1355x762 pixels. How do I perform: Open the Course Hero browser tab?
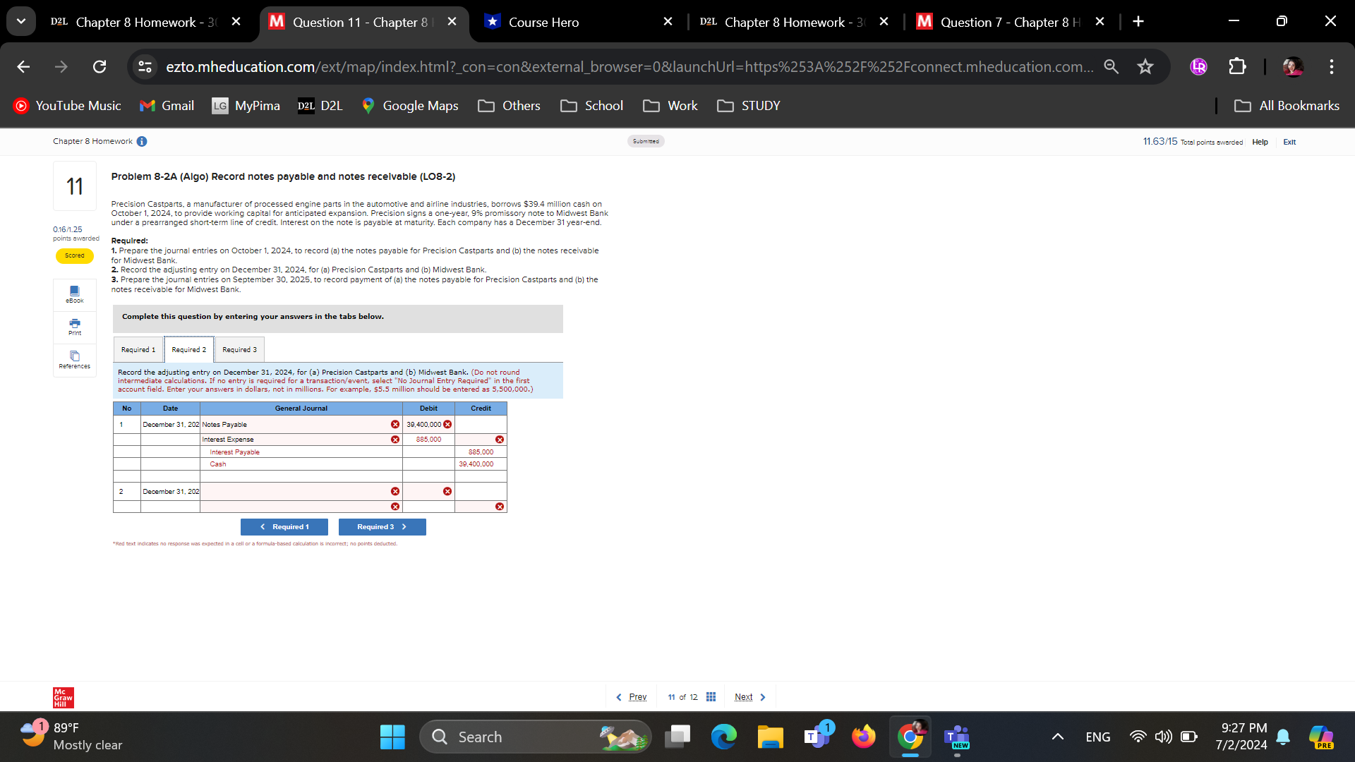coord(543,22)
